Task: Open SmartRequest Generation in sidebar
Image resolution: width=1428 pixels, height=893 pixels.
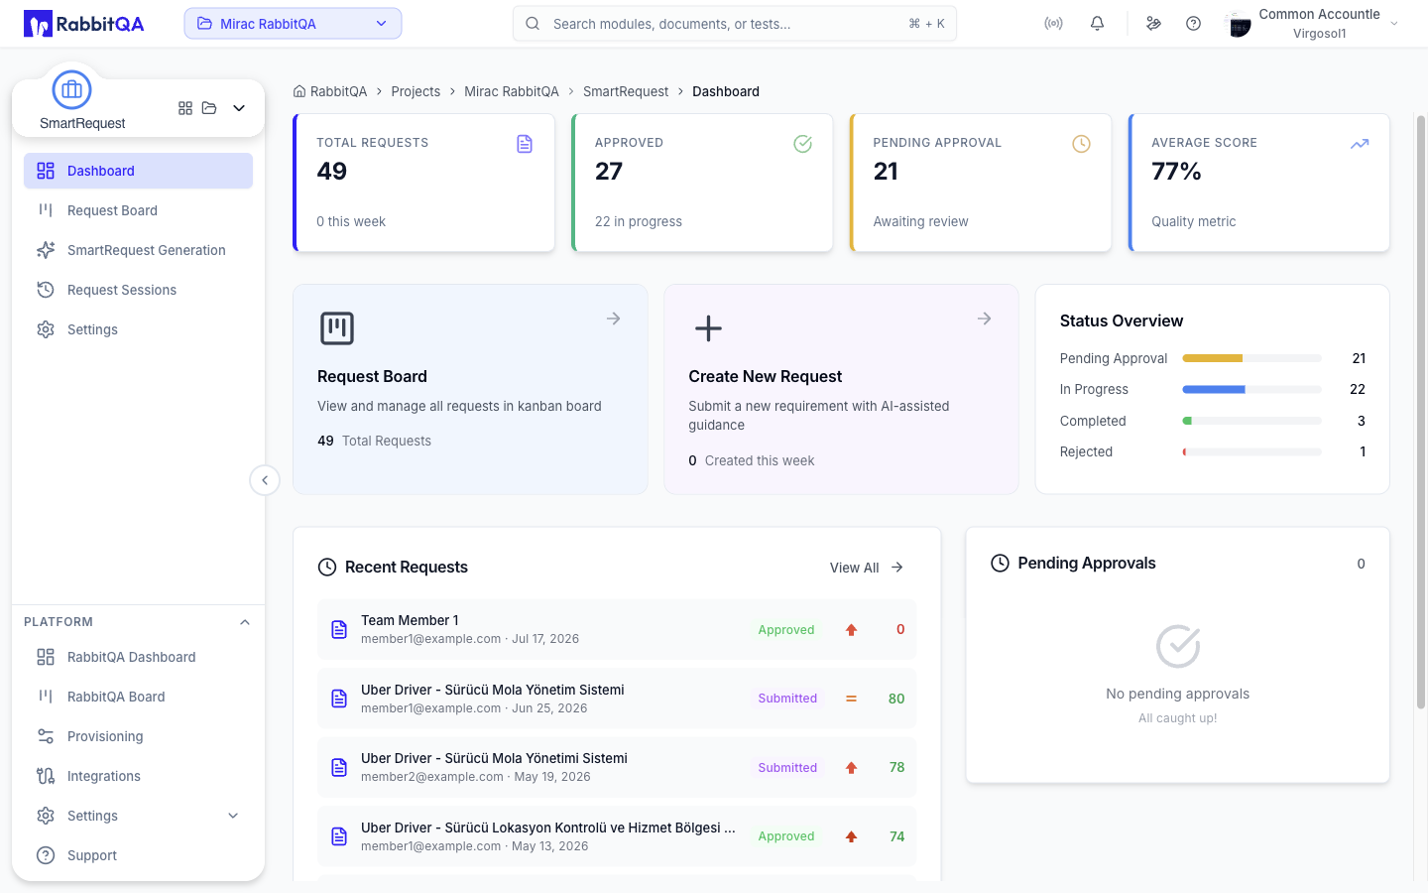Action: click(x=138, y=250)
